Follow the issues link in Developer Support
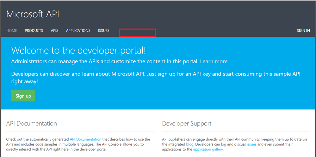This screenshot has height=157, width=316. [x=251, y=144]
